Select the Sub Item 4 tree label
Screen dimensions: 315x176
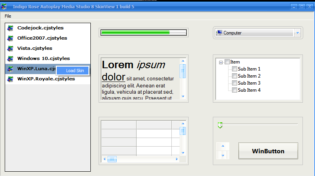[x=249, y=90]
